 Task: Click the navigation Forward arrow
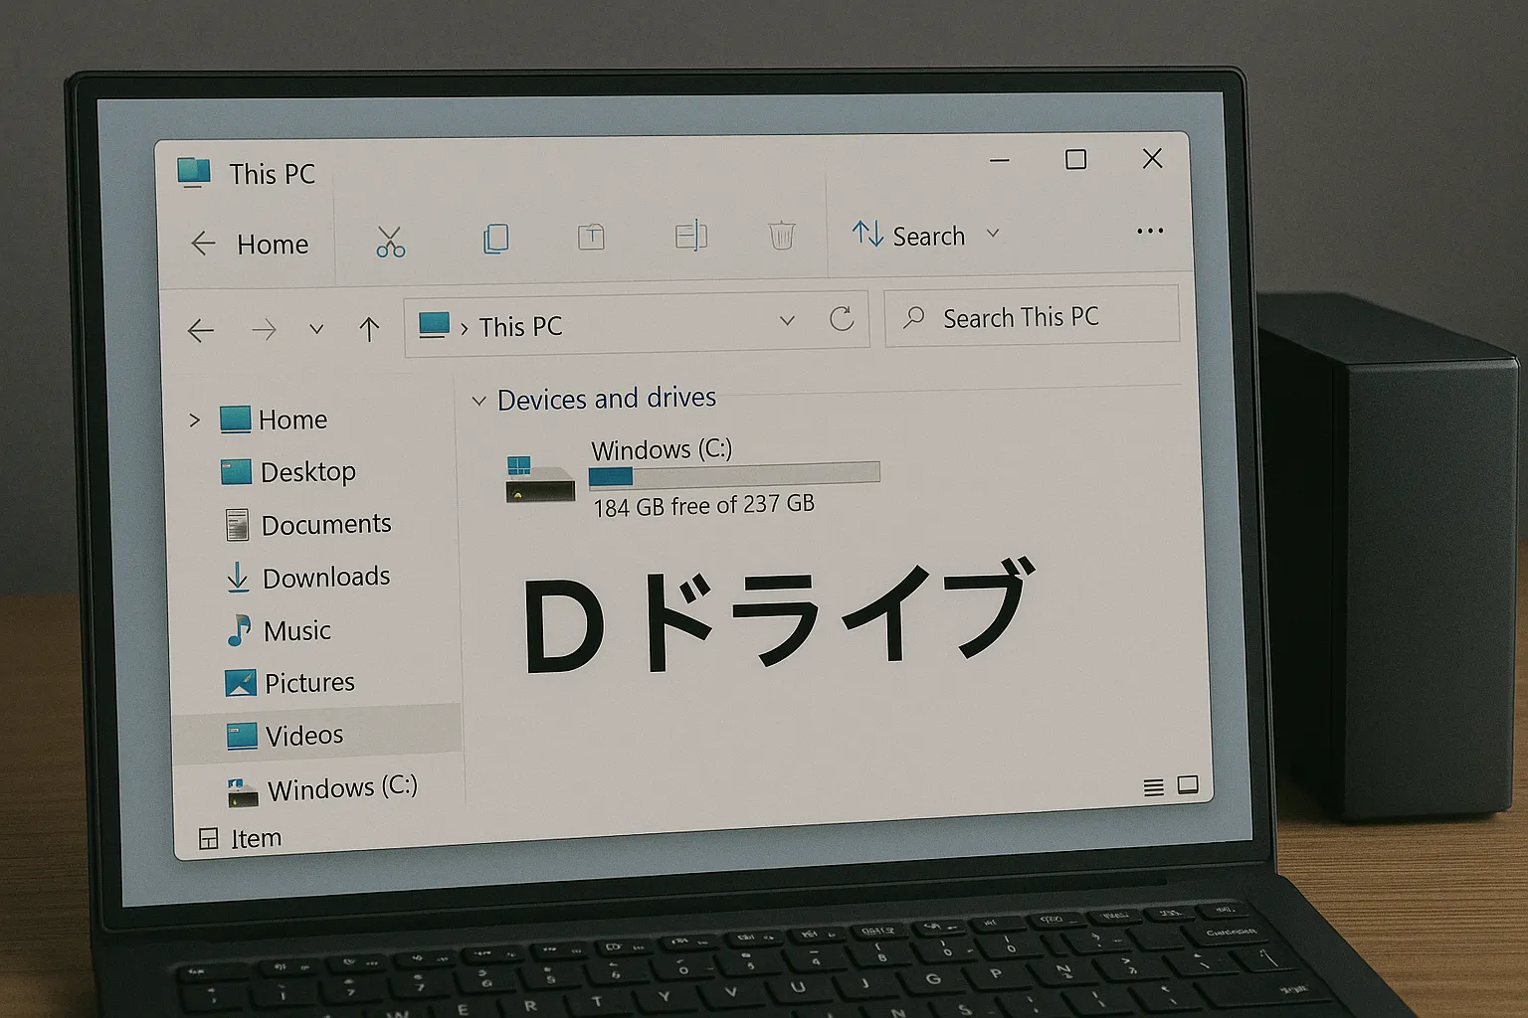coord(264,329)
